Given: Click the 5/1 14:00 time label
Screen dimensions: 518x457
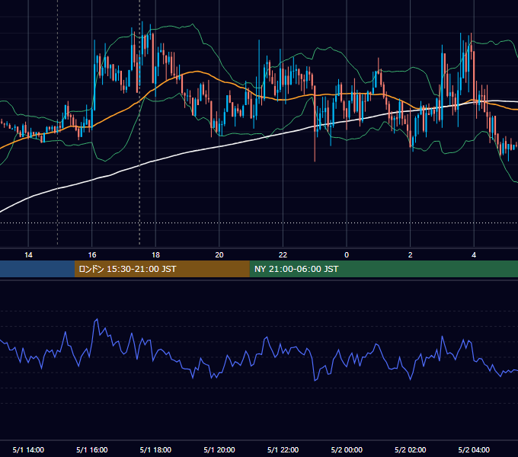Looking at the screenshot, I should (28, 449).
